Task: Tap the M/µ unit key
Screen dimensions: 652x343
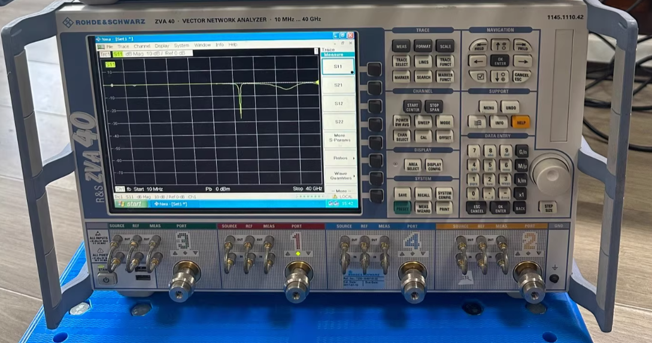Action: coord(521,165)
